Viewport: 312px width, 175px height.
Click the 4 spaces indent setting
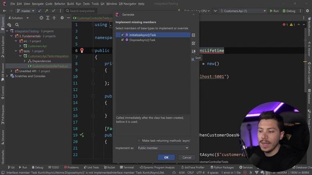click(x=213, y=173)
